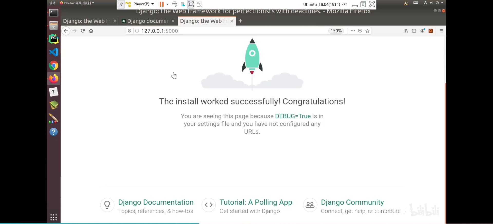Click the page's vertical scrollbar

(x=445, y=153)
